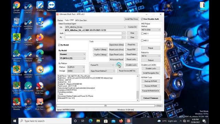The image size is (220, 124).
Task: Click the Extract Firmware button
Action: pyautogui.click(x=151, y=98)
